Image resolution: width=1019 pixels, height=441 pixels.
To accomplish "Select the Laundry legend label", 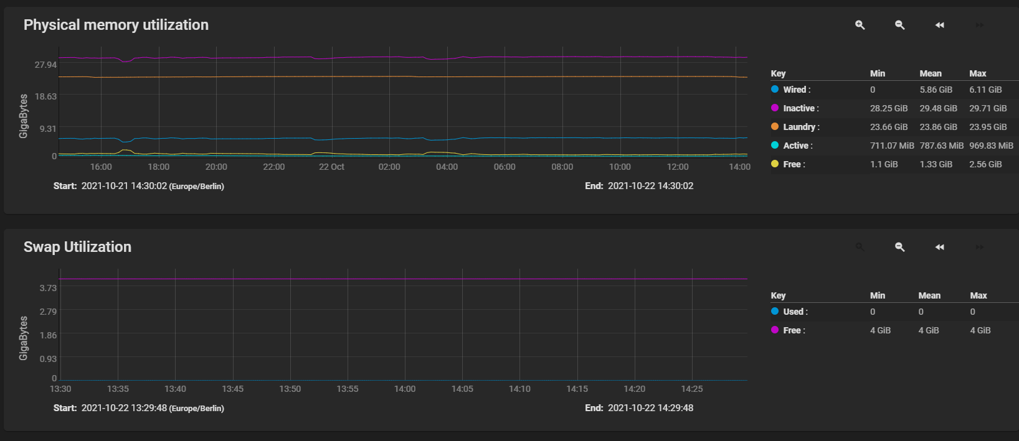I will pyautogui.click(x=801, y=127).
